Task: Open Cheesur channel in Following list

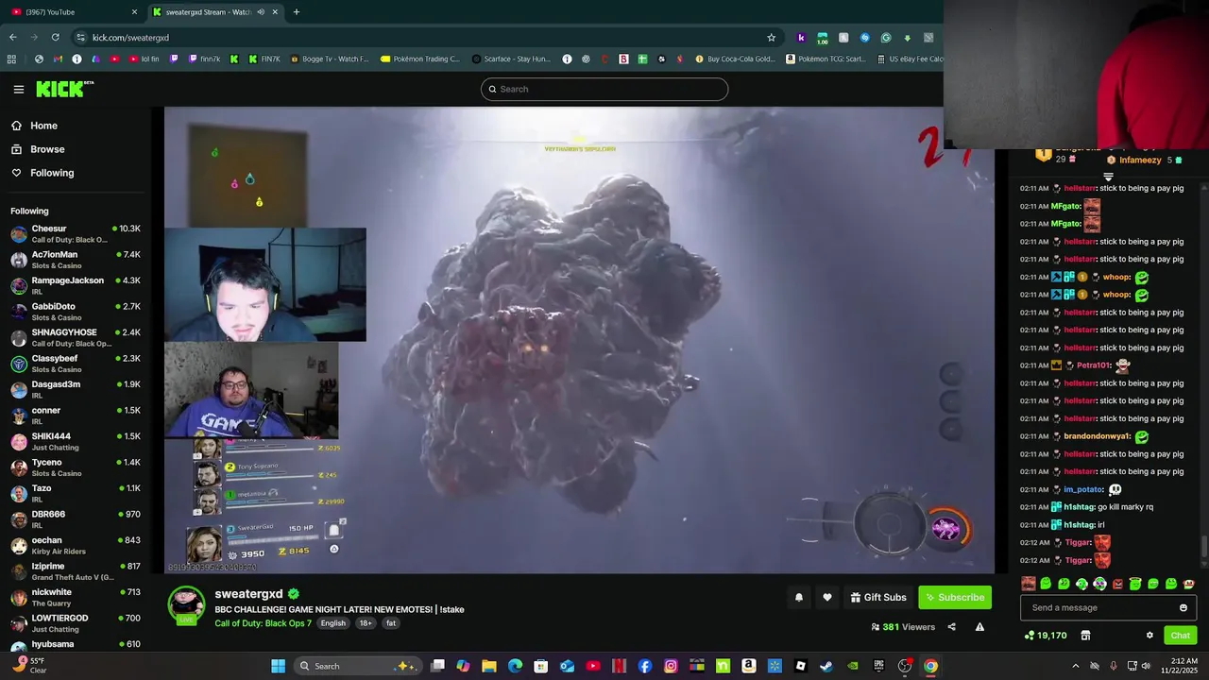Action: click(76, 233)
